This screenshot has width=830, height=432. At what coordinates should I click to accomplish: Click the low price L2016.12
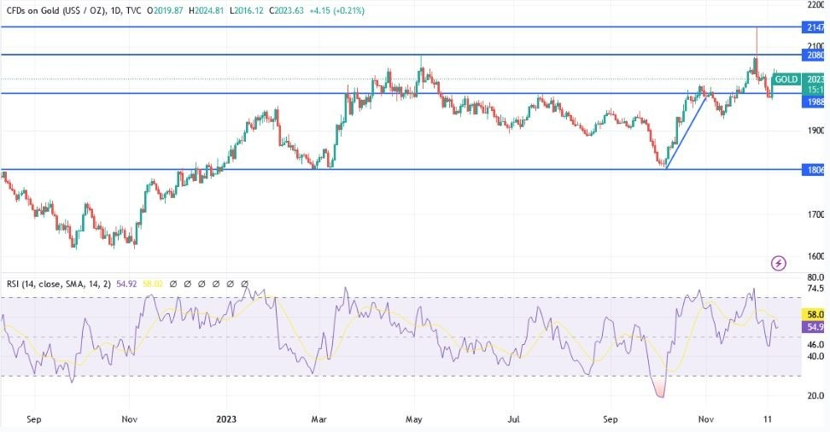pos(246,10)
